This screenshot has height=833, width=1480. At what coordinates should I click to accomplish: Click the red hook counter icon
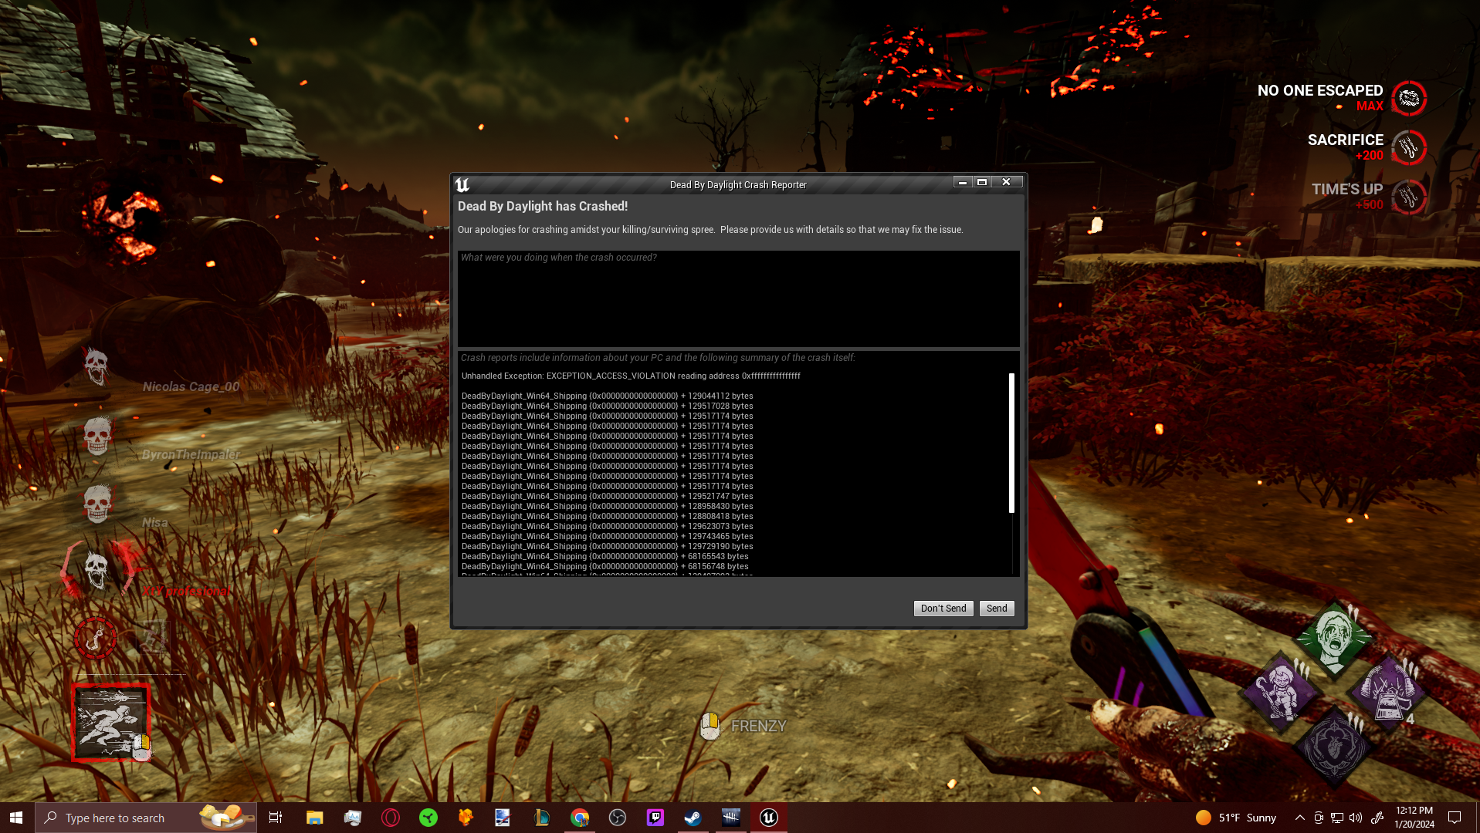96,638
